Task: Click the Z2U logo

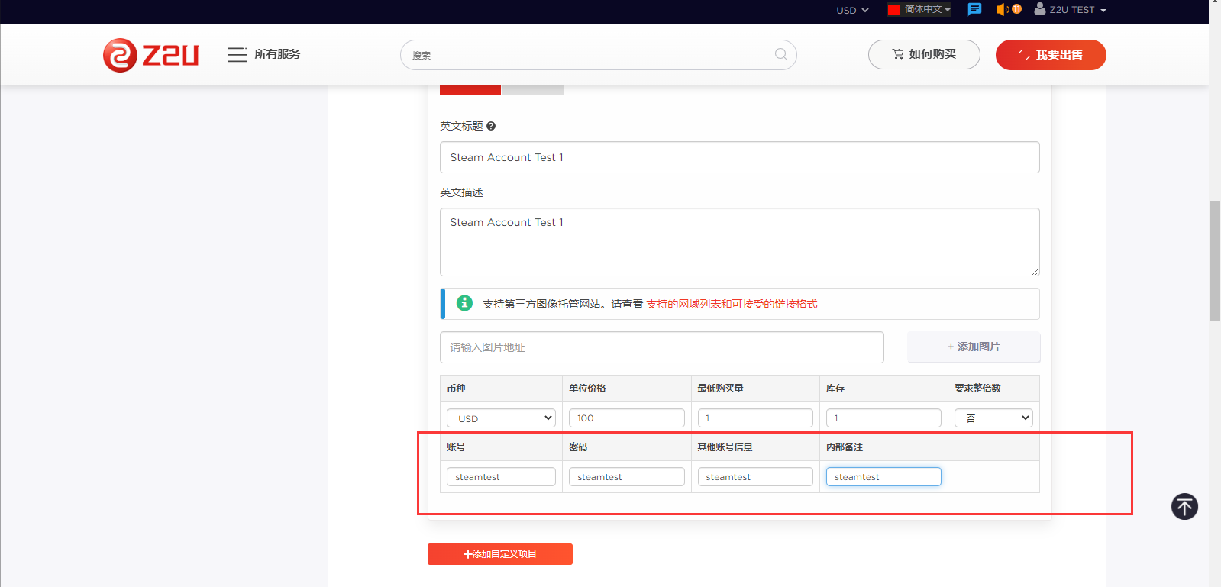Action: pyautogui.click(x=151, y=55)
